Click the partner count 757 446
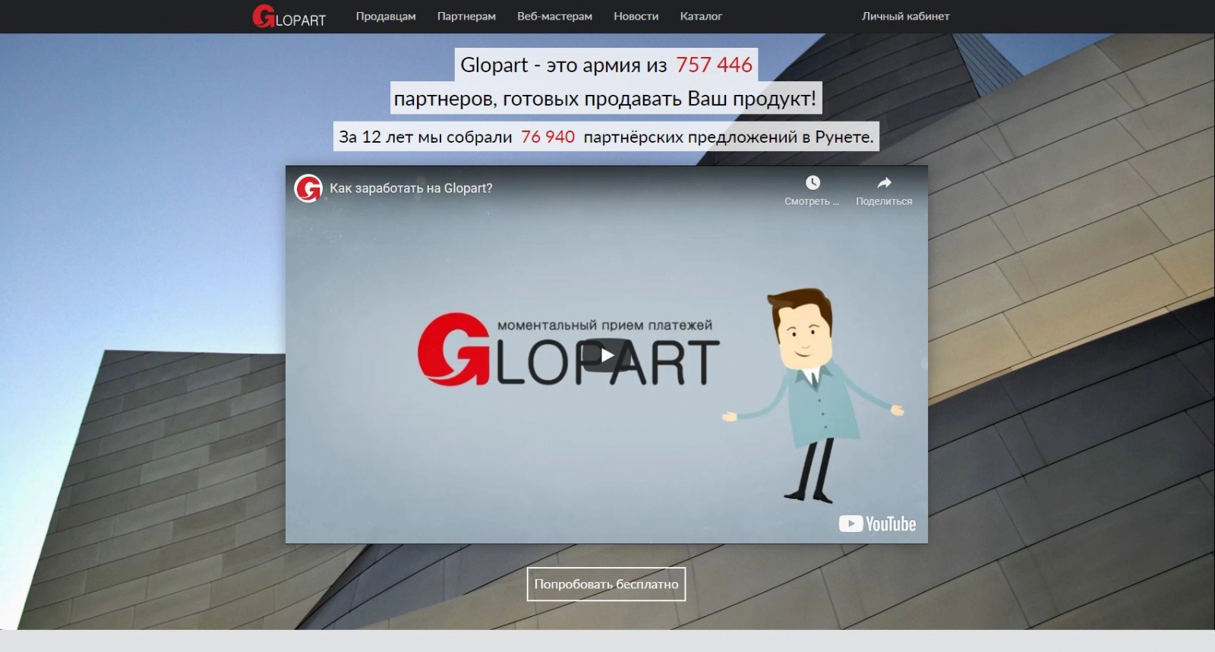Image resolution: width=1215 pixels, height=652 pixels. point(714,65)
